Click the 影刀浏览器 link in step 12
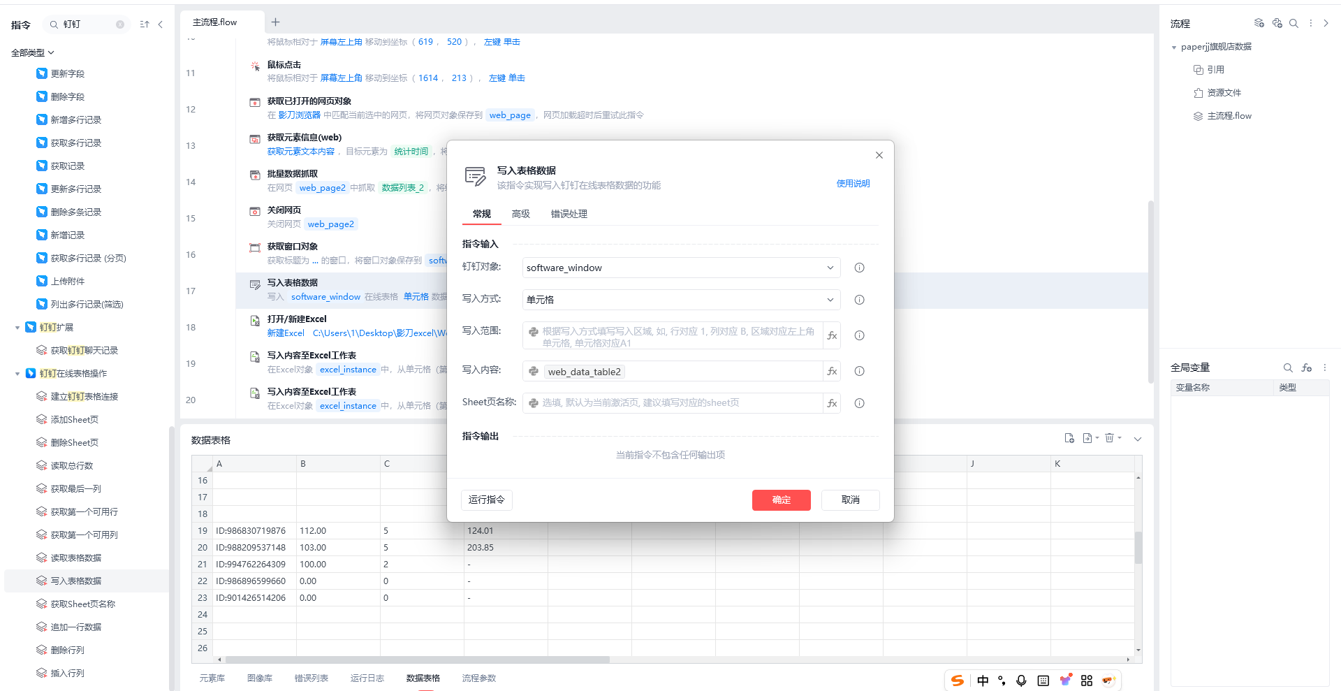The image size is (1341, 691). click(300, 115)
